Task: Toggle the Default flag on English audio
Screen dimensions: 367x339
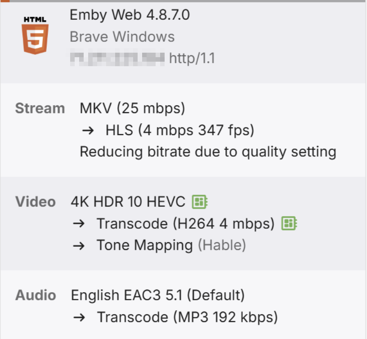Action: click(216, 295)
